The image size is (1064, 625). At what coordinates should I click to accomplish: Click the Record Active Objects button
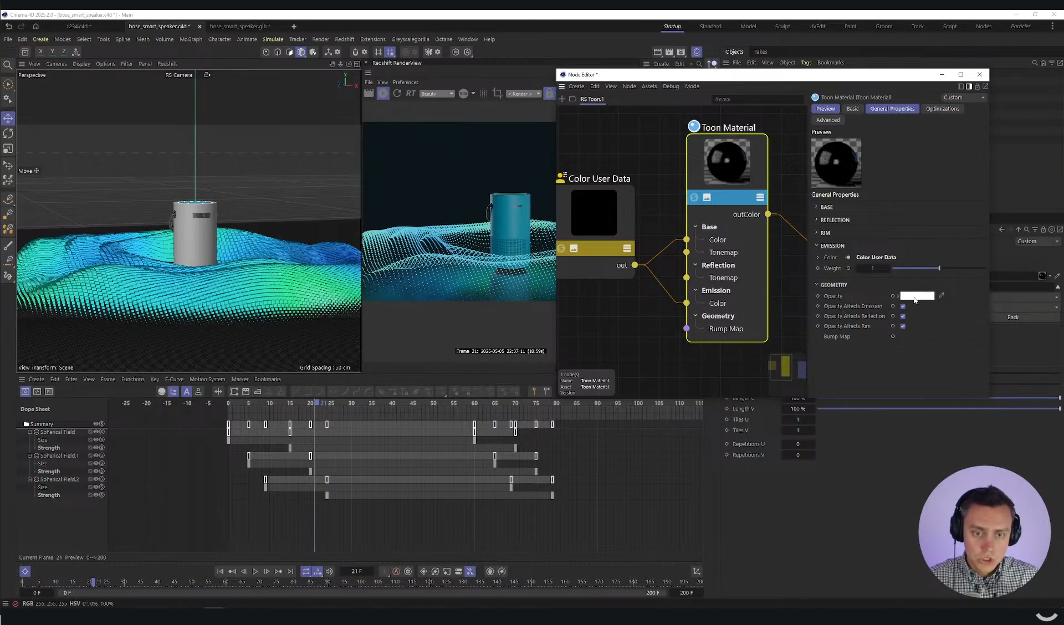coord(385,571)
